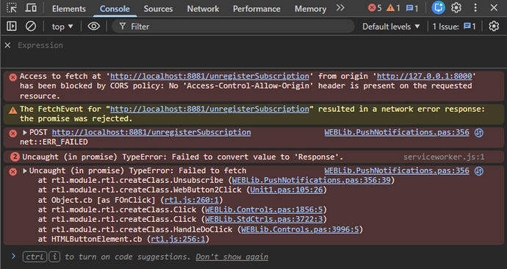Viewport: 507px width, 269px height.
Task: Click the issues count badge in tab bar
Action: pos(412,8)
